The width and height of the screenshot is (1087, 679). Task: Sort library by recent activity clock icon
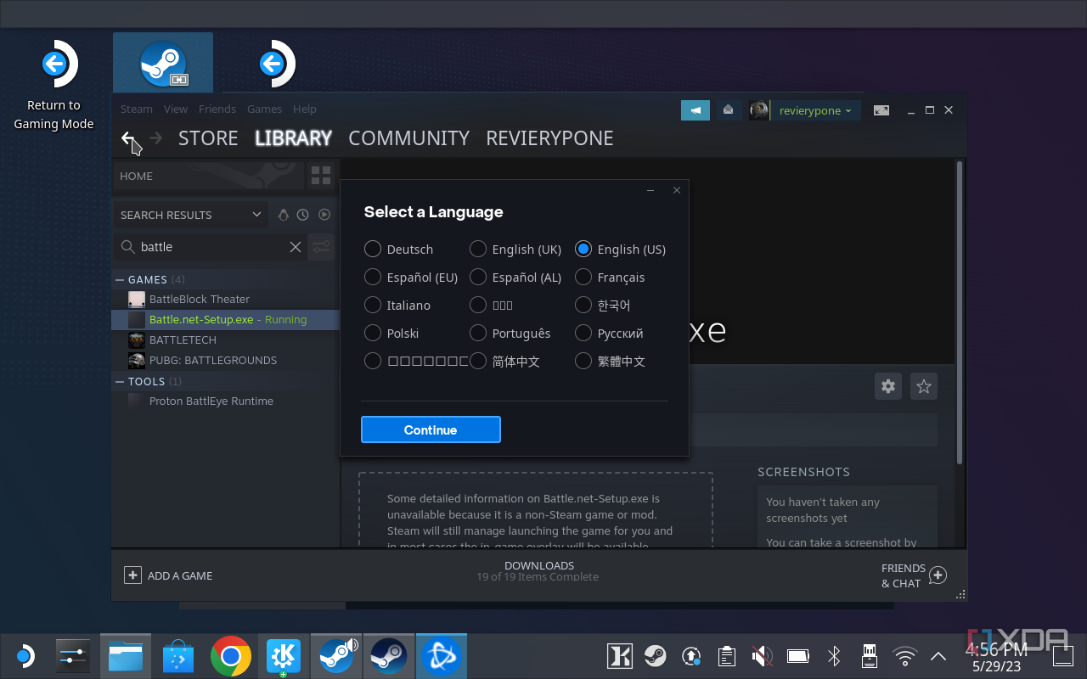point(302,215)
